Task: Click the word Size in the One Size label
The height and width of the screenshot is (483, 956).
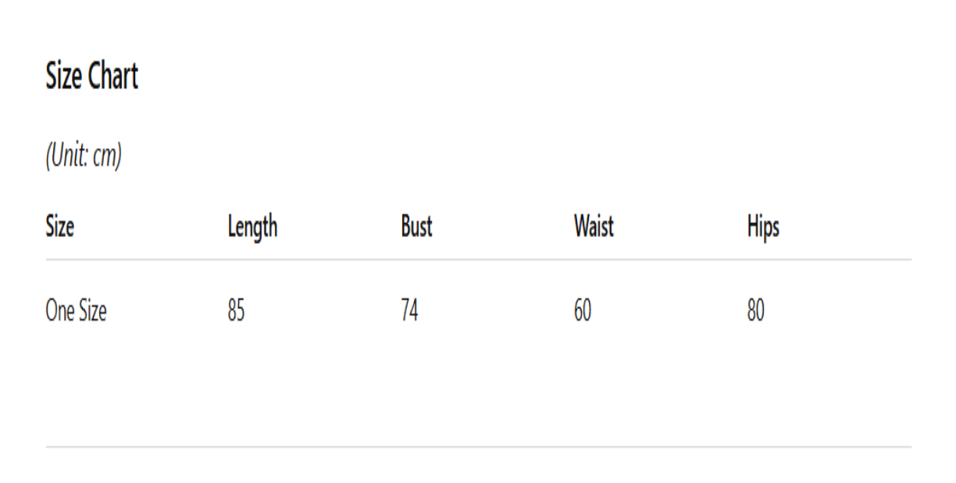Action: 92,311
